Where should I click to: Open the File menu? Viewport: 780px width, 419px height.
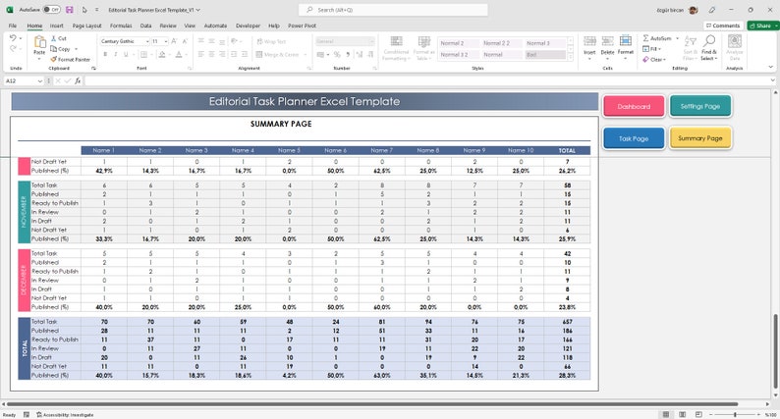(13, 26)
